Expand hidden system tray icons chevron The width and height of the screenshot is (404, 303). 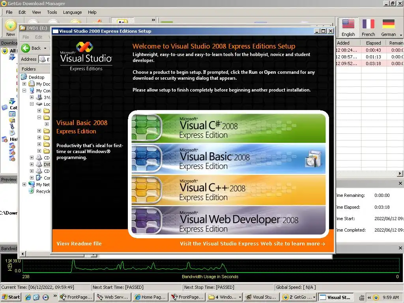pos(369,297)
